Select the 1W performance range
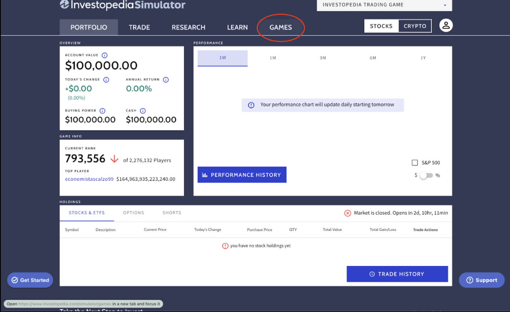Screen dimensions: 510x312 coord(223,58)
